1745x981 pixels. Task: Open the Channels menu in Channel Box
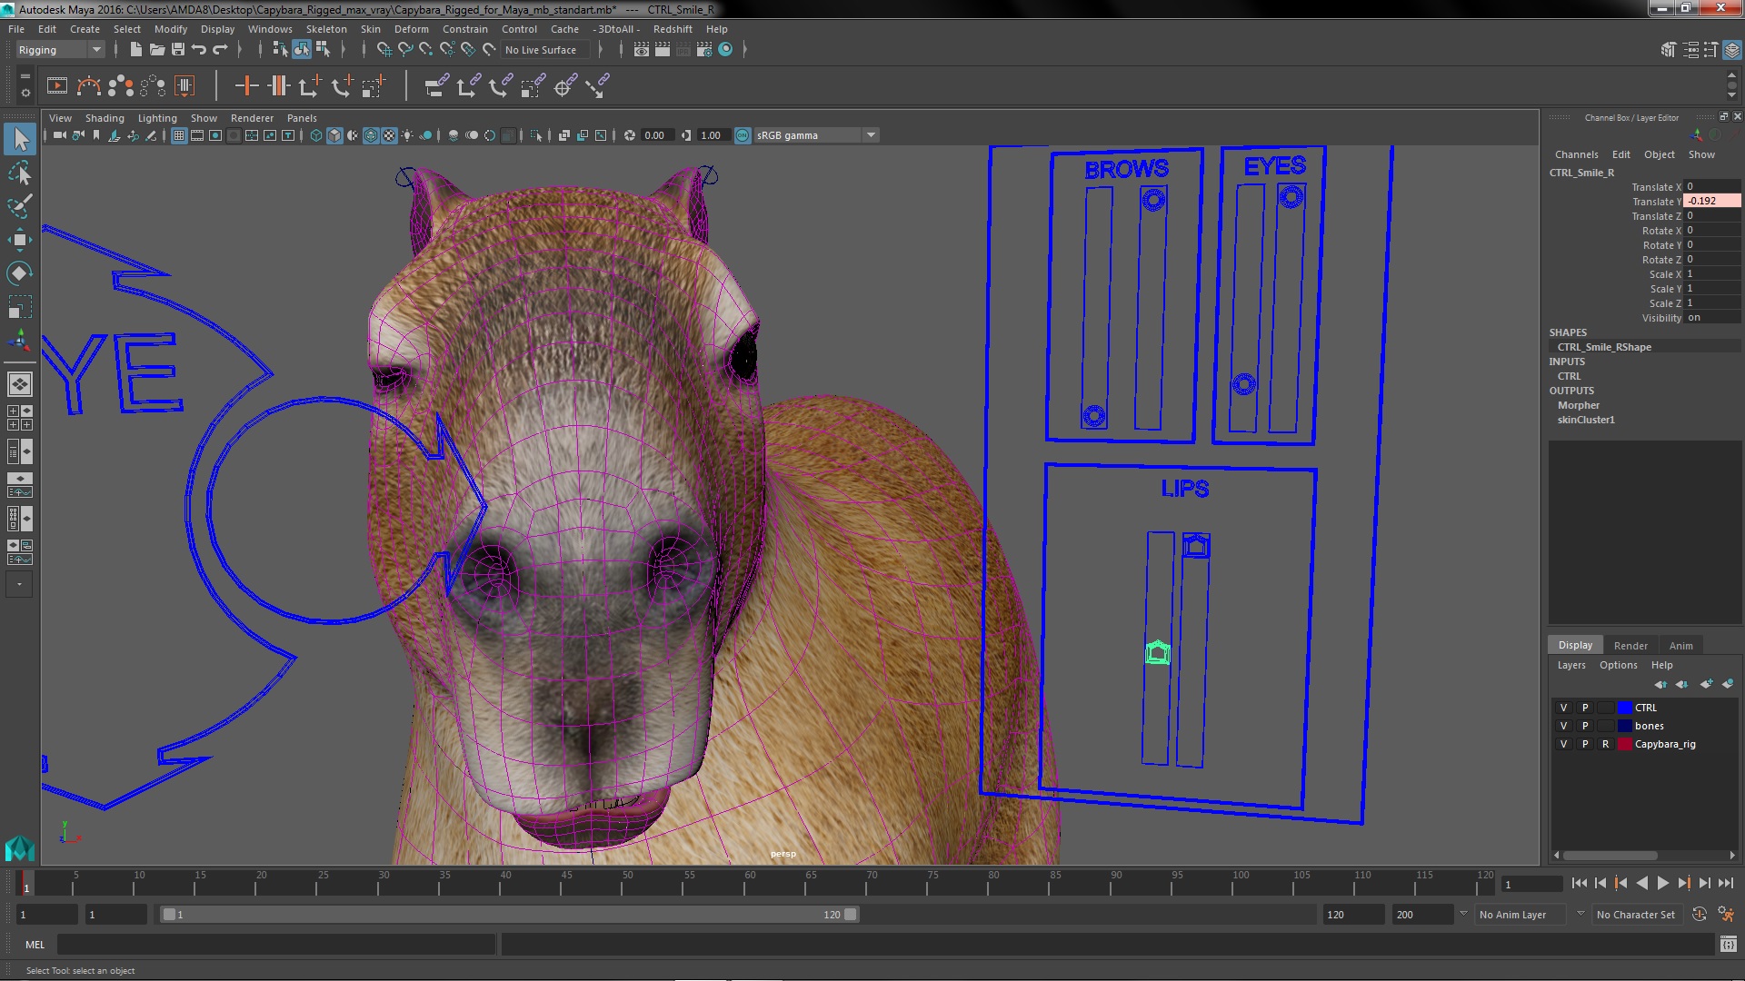(x=1576, y=154)
